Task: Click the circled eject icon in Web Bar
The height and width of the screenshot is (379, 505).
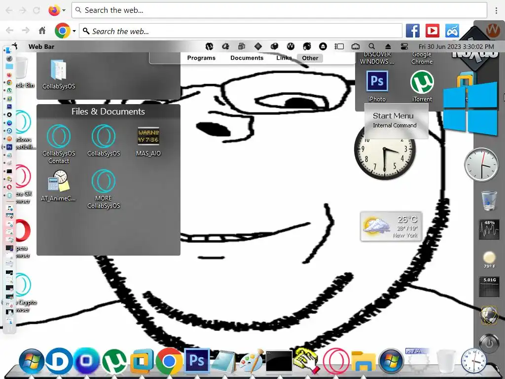Action: tap(323, 46)
